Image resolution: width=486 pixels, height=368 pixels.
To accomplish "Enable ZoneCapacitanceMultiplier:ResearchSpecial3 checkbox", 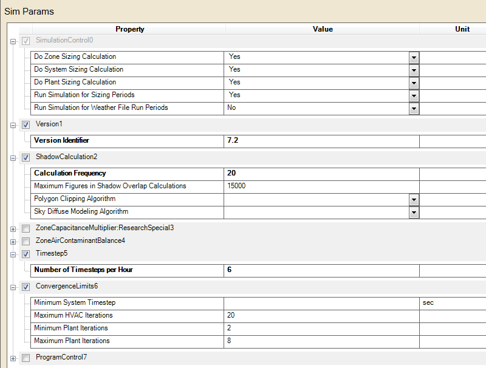I will (26, 228).
